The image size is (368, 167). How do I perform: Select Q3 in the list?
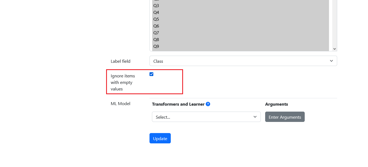[x=241, y=6]
